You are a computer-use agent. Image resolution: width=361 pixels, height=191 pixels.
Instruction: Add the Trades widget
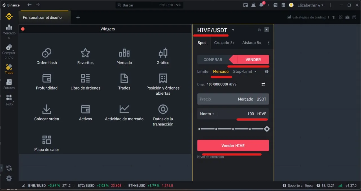pos(124,82)
